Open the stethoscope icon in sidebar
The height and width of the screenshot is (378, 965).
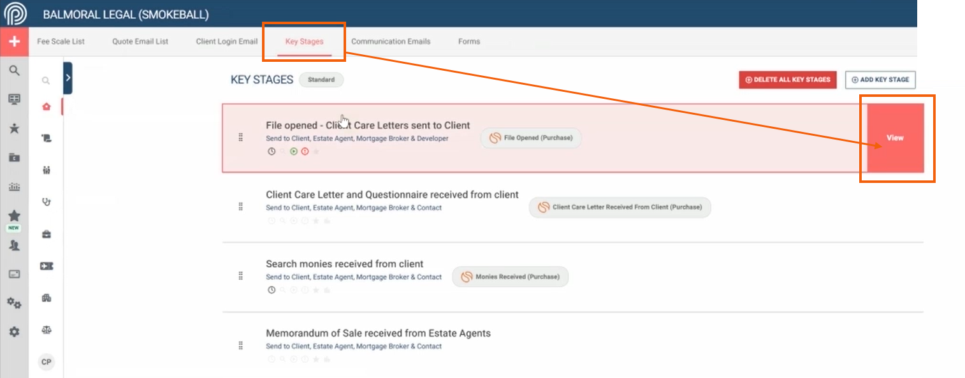(x=46, y=202)
